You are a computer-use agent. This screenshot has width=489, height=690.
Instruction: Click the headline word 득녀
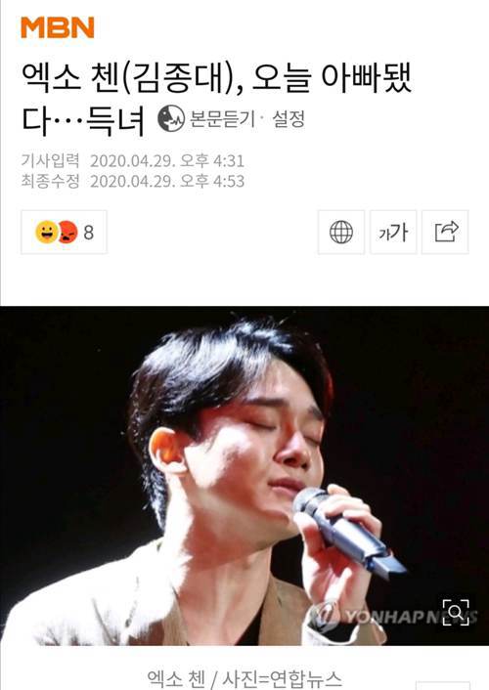pos(115,120)
